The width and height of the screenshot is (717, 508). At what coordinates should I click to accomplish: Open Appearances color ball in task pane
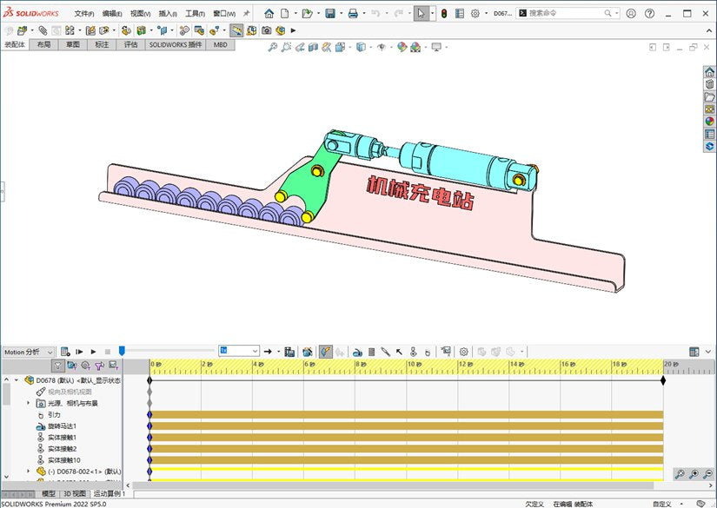coord(709,121)
